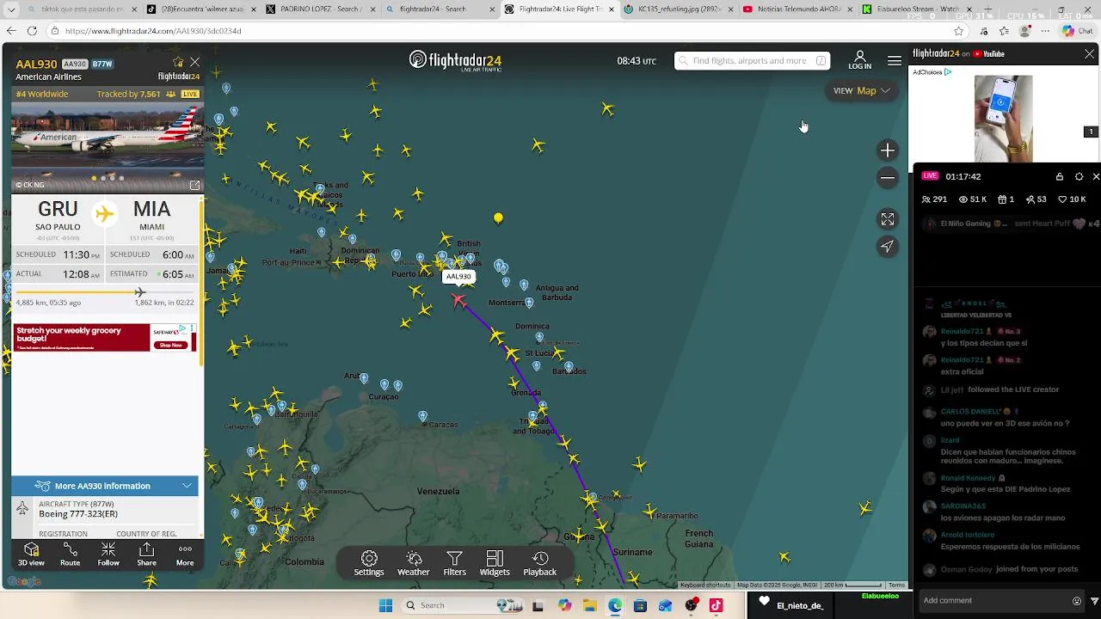The height and width of the screenshot is (619, 1101).
Task: Expand More AA930 information section
Action: (x=105, y=486)
